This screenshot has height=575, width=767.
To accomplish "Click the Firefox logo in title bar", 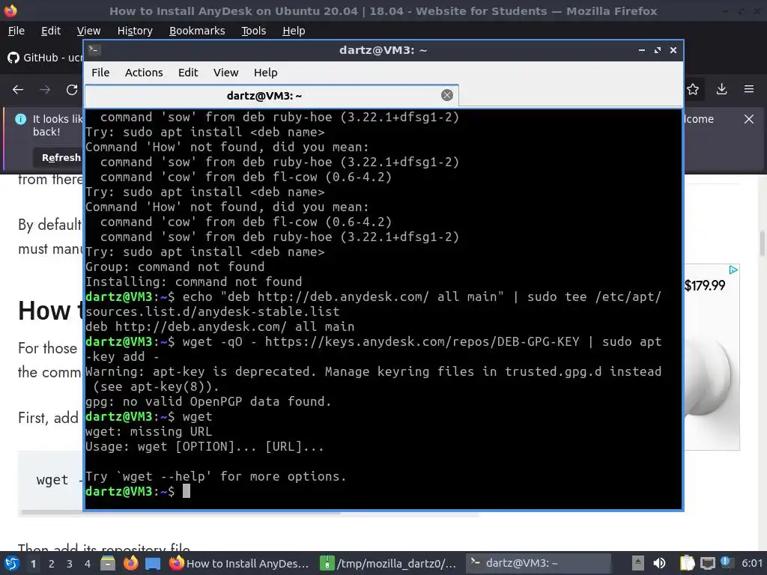I will [x=10, y=10].
